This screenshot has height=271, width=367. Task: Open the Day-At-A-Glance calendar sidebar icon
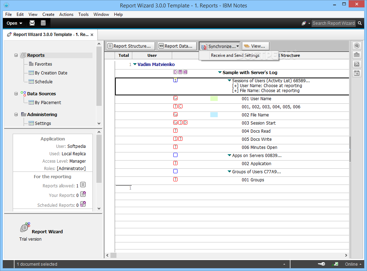(x=357, y=73)
